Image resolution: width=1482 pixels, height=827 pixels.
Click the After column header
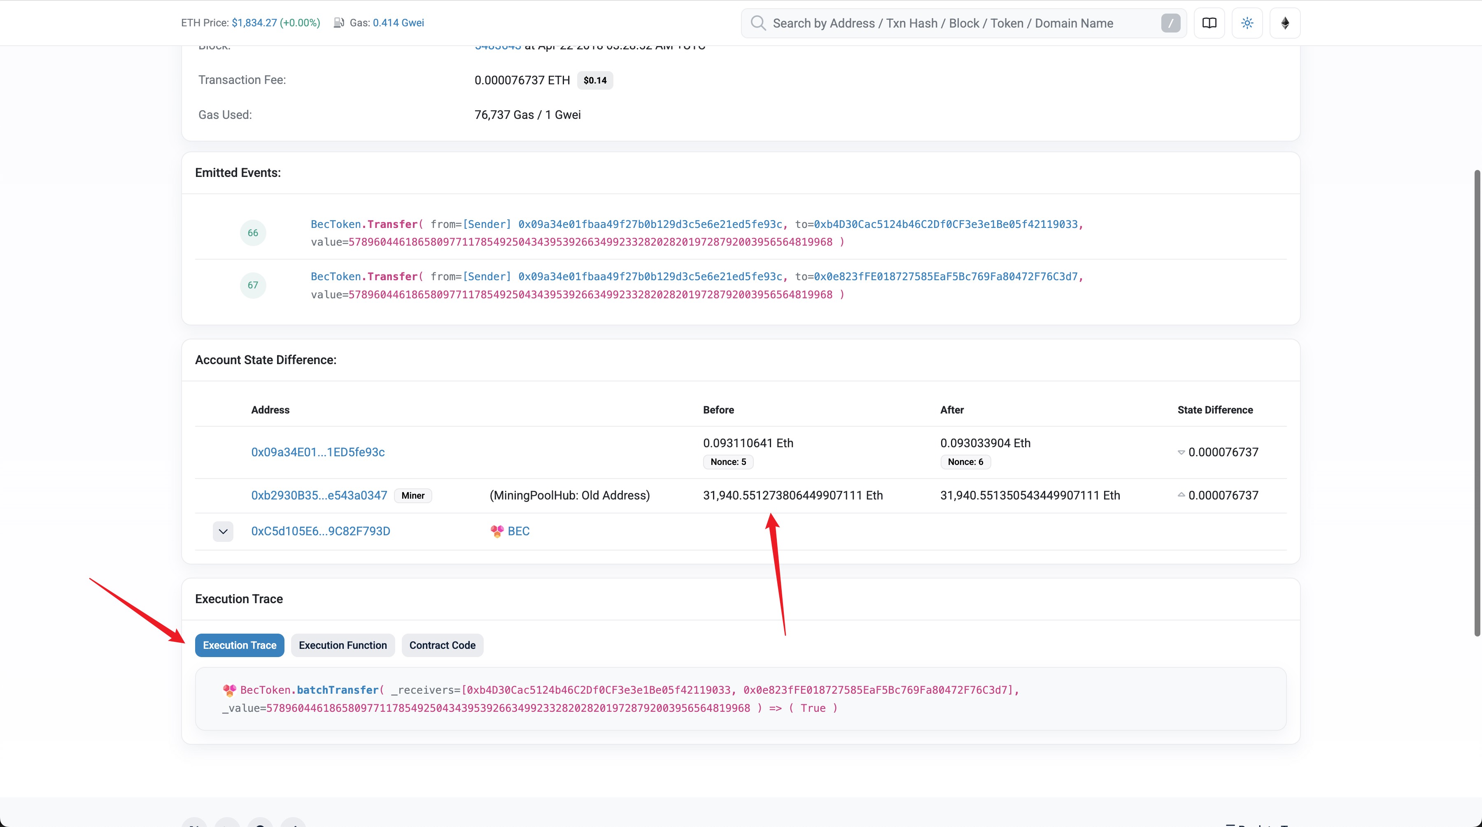click(x=952, y=410)
